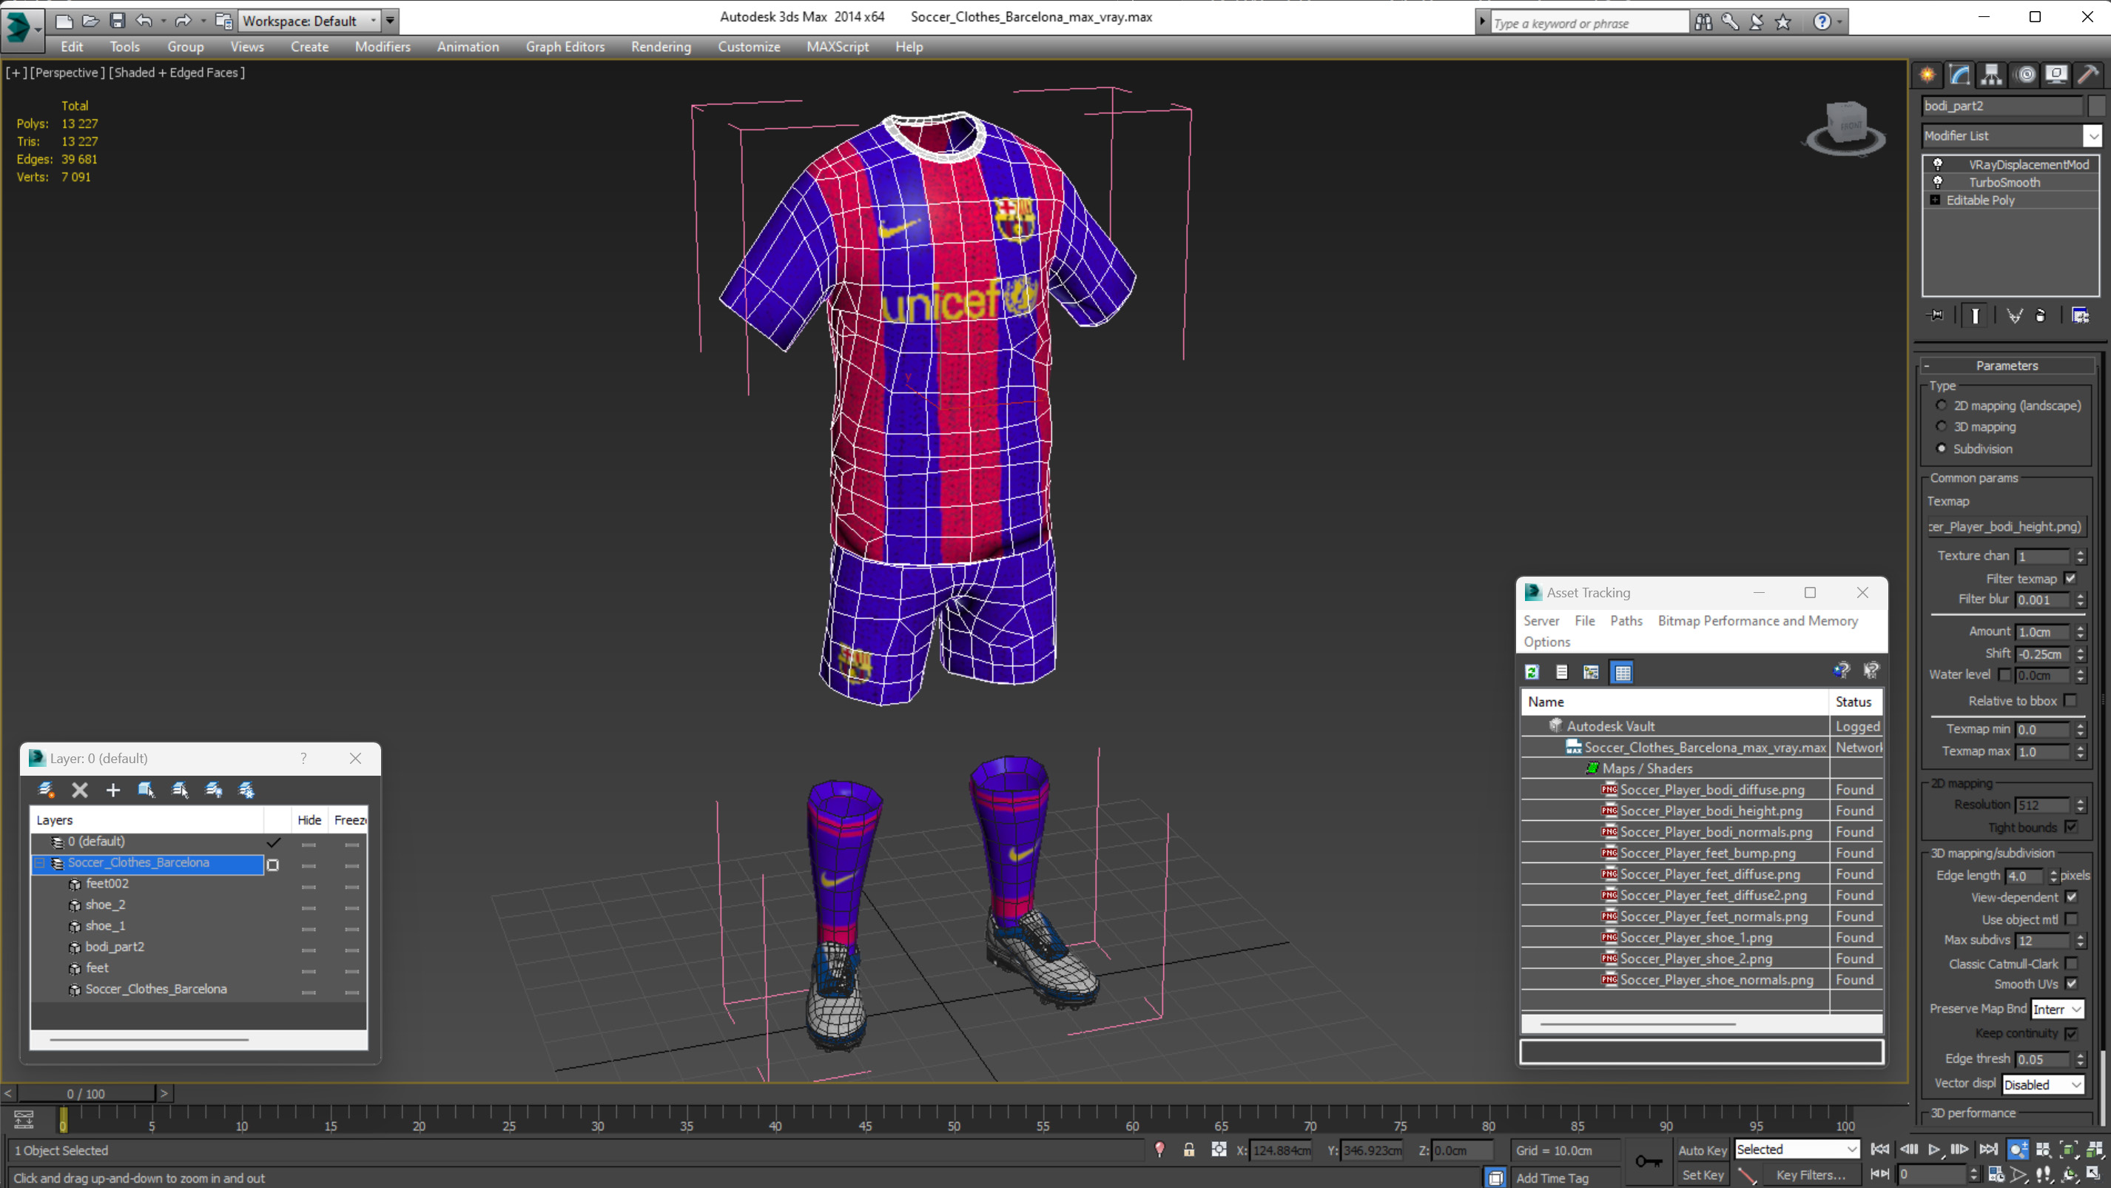The width and height of the screenshot is (2111, 1188).
Task: Toggle the View-dependent checkbox
Action: [2071, 897]
